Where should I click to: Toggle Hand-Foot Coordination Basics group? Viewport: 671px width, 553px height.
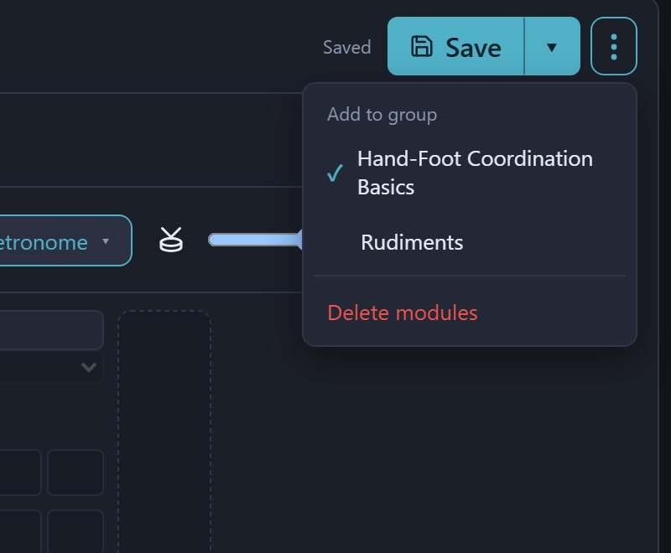(470, 173)
